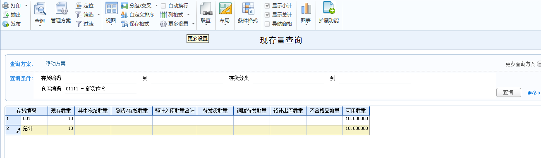
Task: Expand the 打印 dropdown arrow
Action: click(x=26, y=6)
